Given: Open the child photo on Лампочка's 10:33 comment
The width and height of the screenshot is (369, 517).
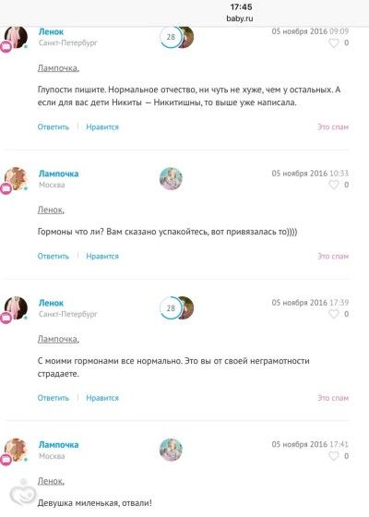Looking at the screenshot, I should (x=171, y=179).
